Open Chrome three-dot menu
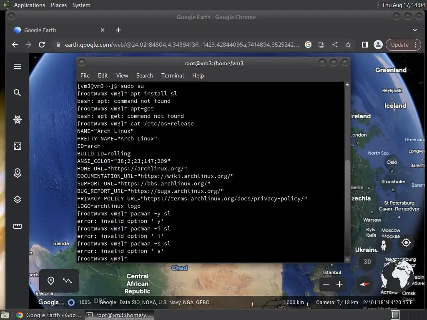427x320 pixels. coord(416,45)
